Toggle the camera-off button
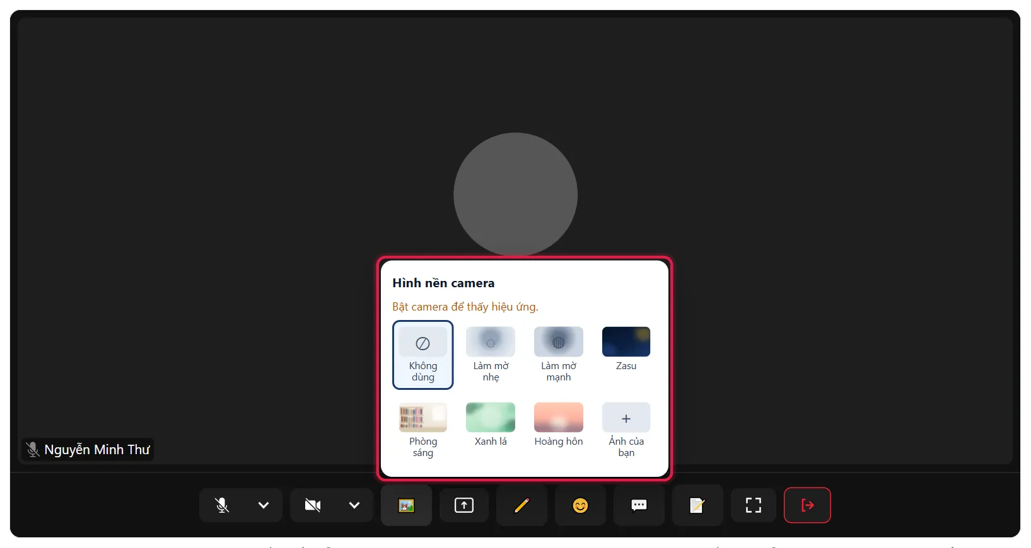1031x548 pixels. (313, 505)
